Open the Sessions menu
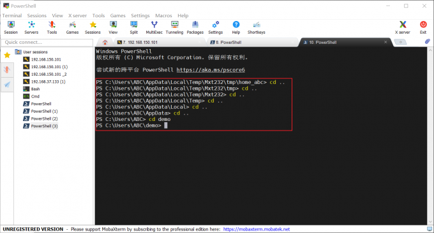Image resolution: width=434 pixels, height=233 pixels. pos(37,15)
